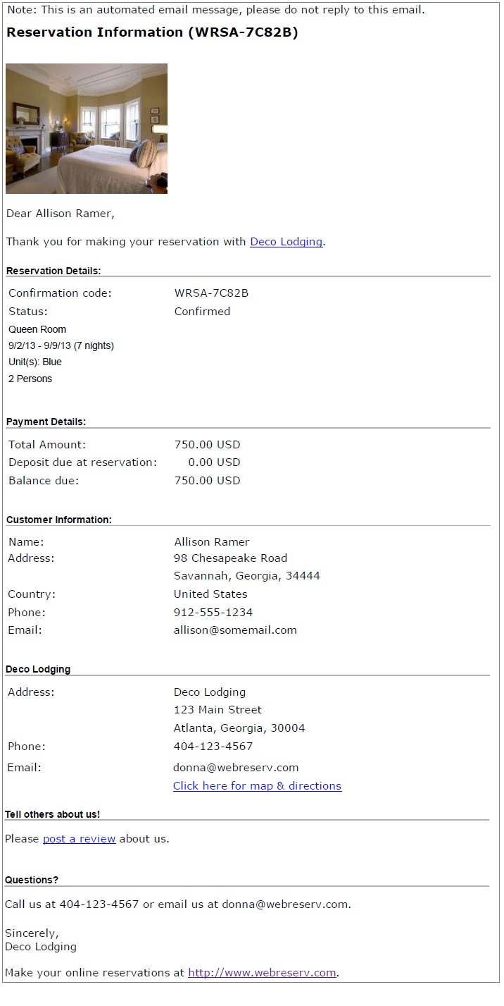Click the 123 Main Street address line
Screen dimensions: 504x1006
tap(218, 710)
